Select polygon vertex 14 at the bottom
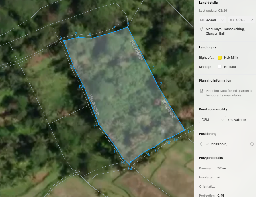The image size is (256, 197). 129,164
